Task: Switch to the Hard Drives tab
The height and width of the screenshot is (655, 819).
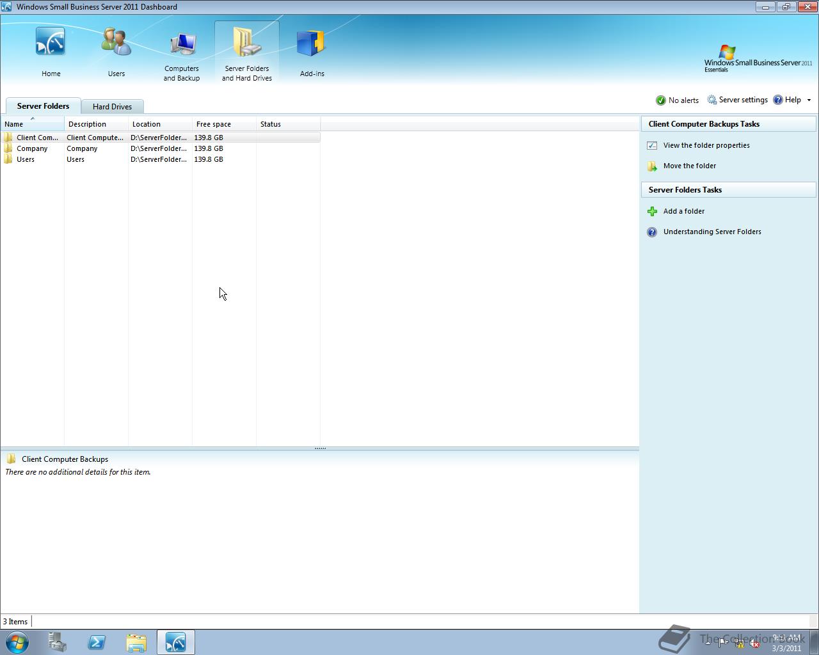Action: click(x=112, y=107)
